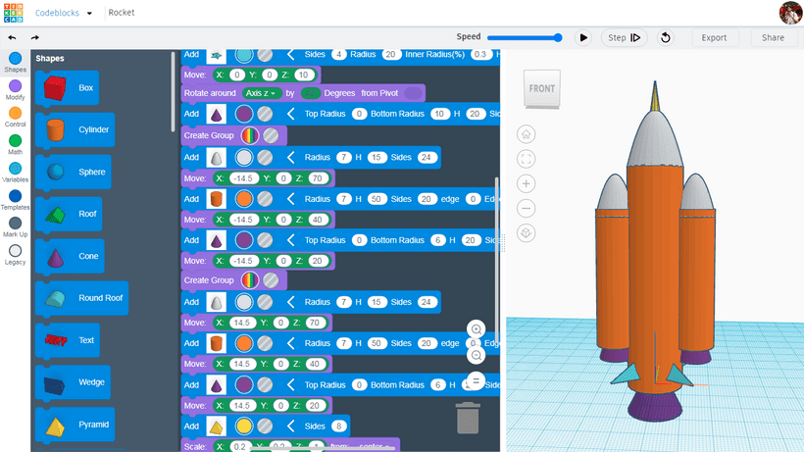Pick the Cylinder shape block
804x452 pixels.
[75, 129]
